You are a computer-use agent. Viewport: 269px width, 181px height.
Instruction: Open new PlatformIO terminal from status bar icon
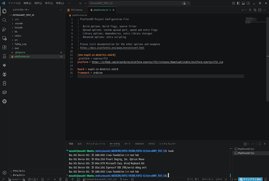click(x=78, y=179)
